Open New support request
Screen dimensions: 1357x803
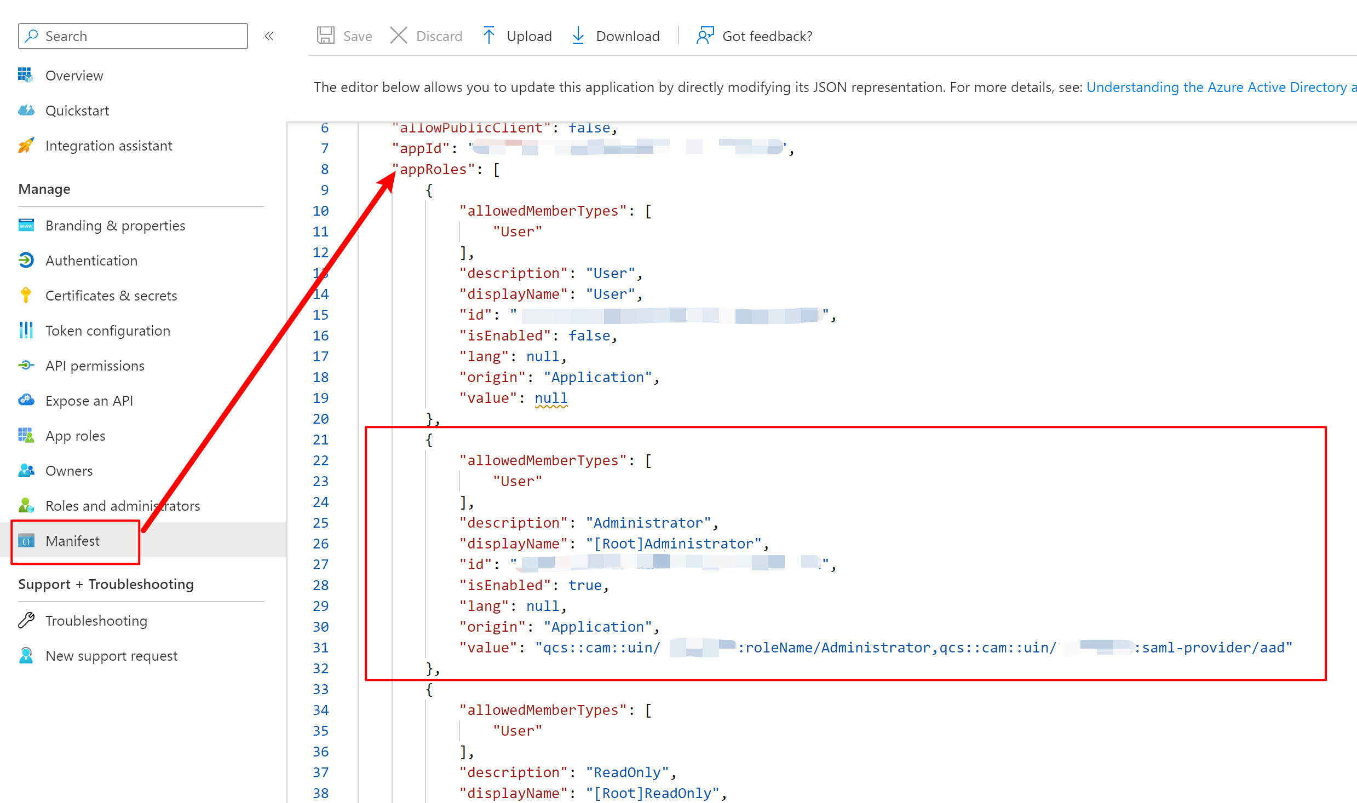pyautogui.click(x=111, y=656)
